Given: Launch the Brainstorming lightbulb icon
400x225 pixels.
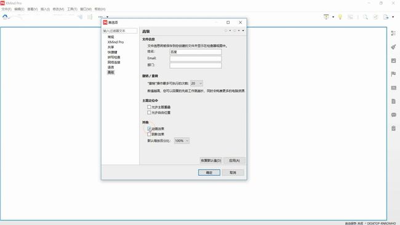Looking at the screenshot, I should point(340,17).
